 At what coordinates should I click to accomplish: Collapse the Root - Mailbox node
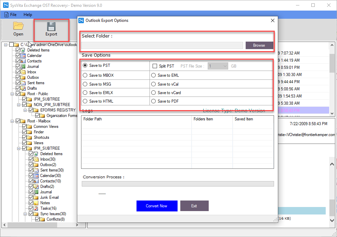tap(12, 121)
